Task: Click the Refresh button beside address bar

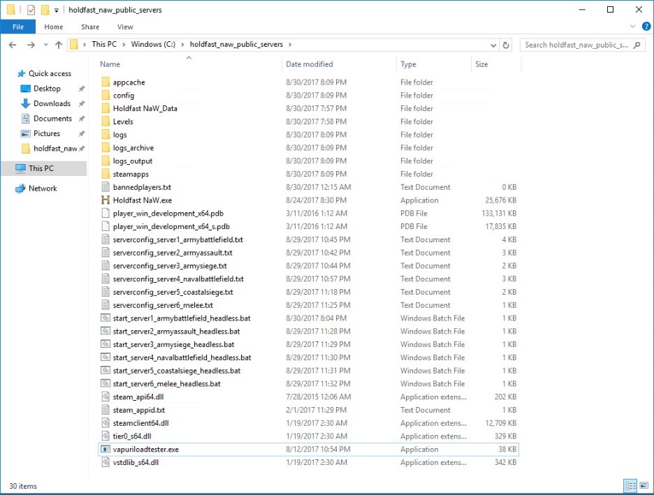Action: [507, 45]
